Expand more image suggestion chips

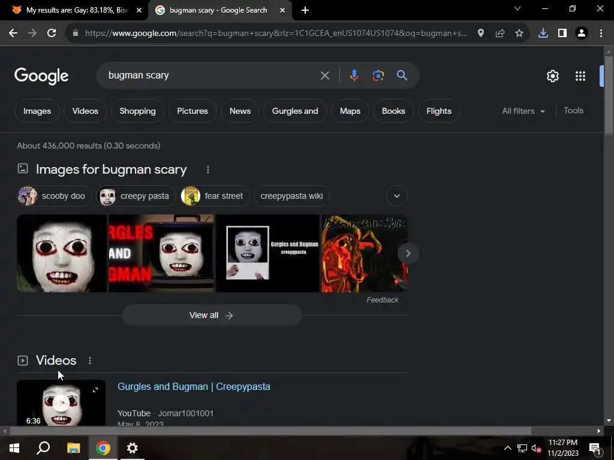(x=397, y=196)
